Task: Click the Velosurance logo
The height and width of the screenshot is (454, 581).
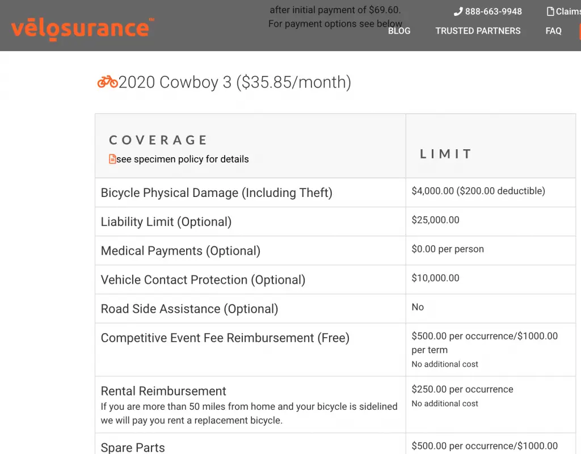Action: 83,28
